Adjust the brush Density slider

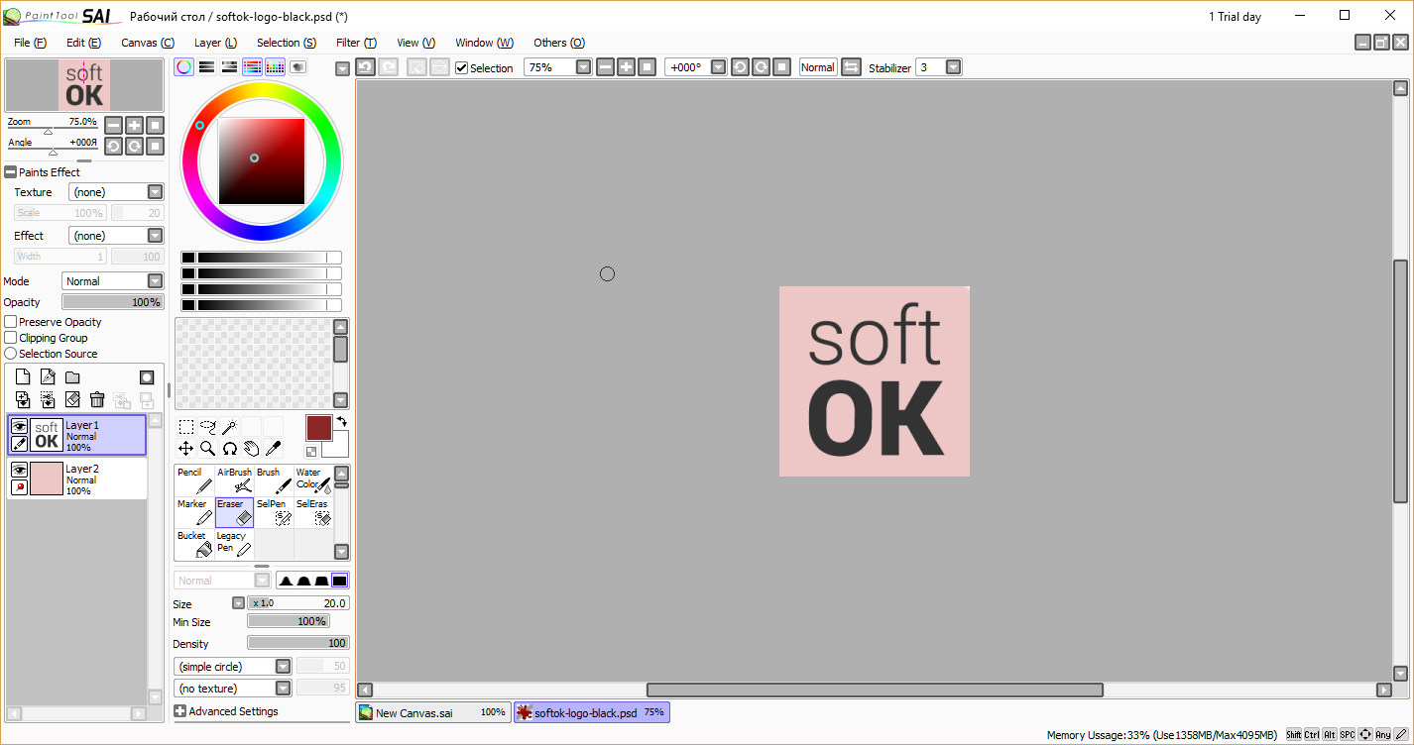[298, 643]
